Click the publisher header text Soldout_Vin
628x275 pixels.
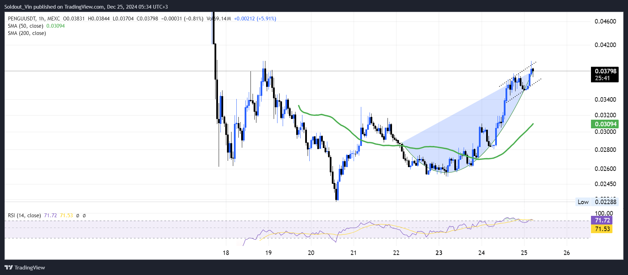tap(18, 7)
